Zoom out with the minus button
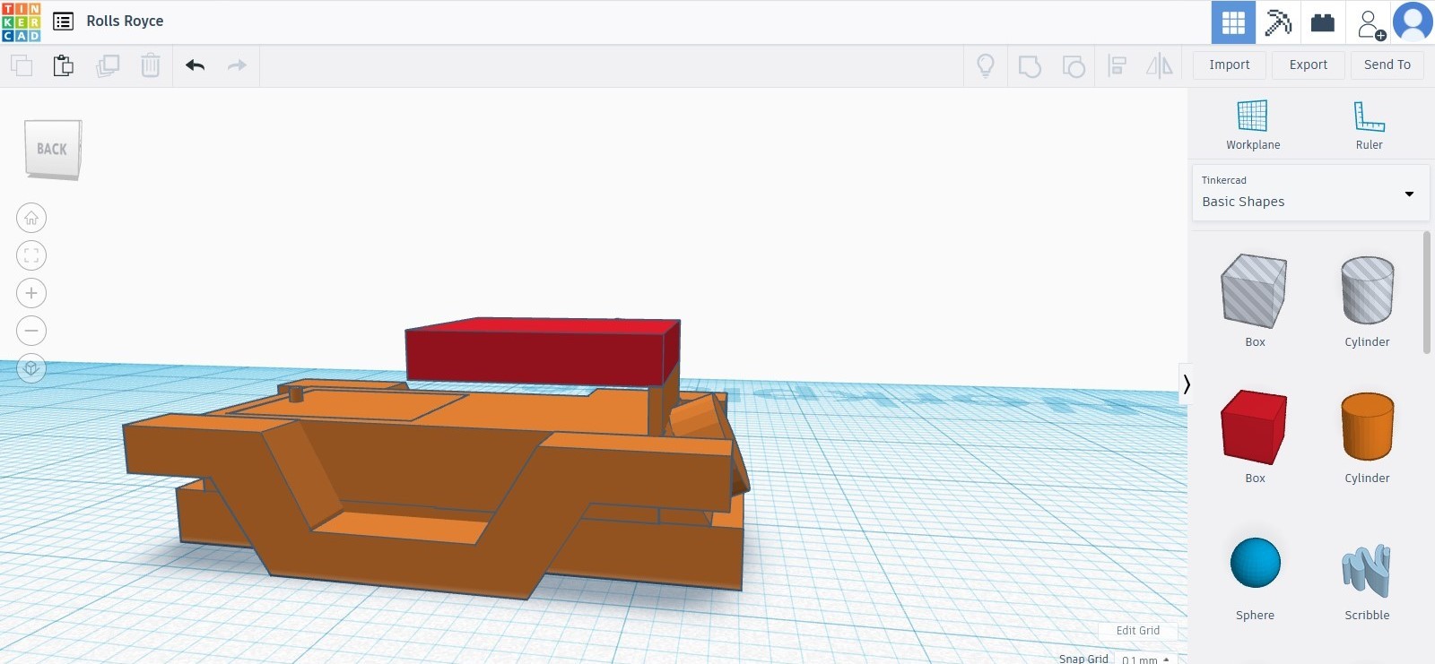Image resolution: width=1435 pixels, height=664 pixels. click(x=31, y=331)
